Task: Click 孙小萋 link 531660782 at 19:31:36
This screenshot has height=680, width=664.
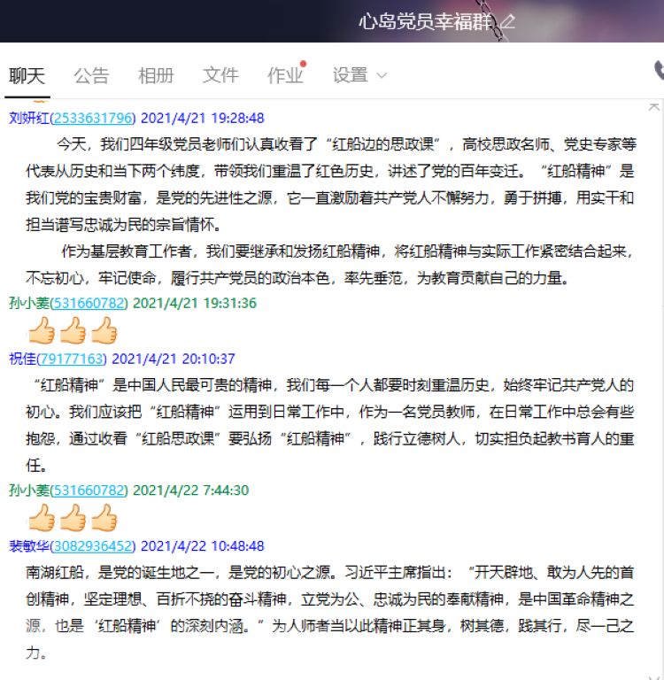Action: coord(89,303)
